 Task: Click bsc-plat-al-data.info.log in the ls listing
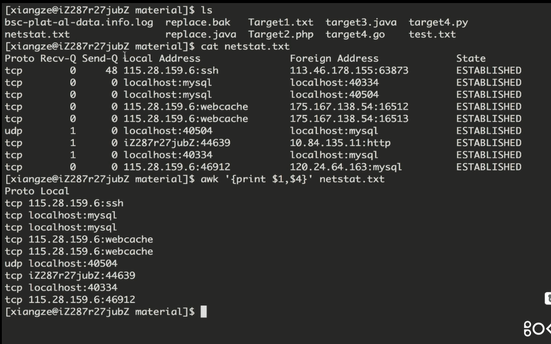pos(79,23)
